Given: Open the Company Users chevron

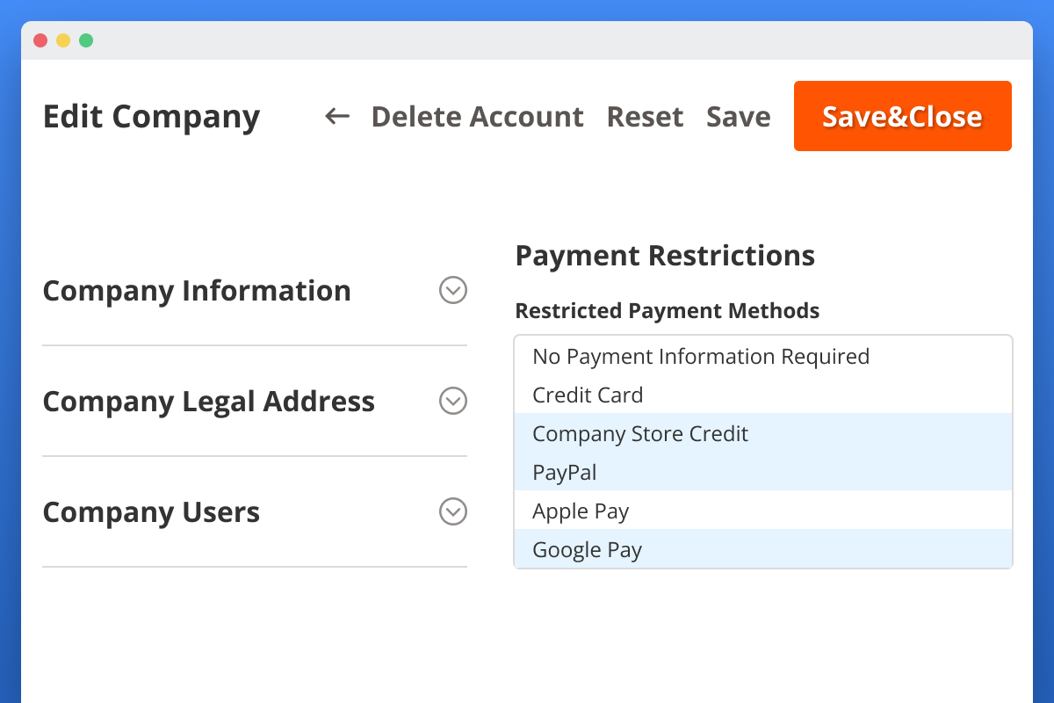Looking at the screenshot, I should (452, 511).
